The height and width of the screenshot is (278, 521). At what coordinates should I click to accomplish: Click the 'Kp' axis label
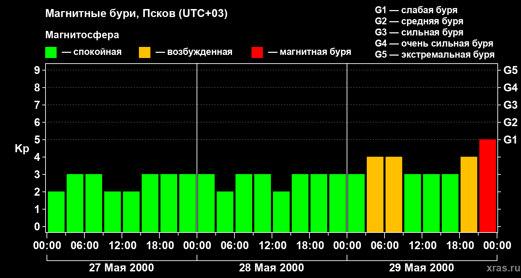pyautogui.click(x=22, y=148)
